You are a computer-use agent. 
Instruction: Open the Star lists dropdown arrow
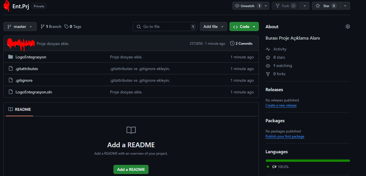pyautogui.click(x=345, y=6)
